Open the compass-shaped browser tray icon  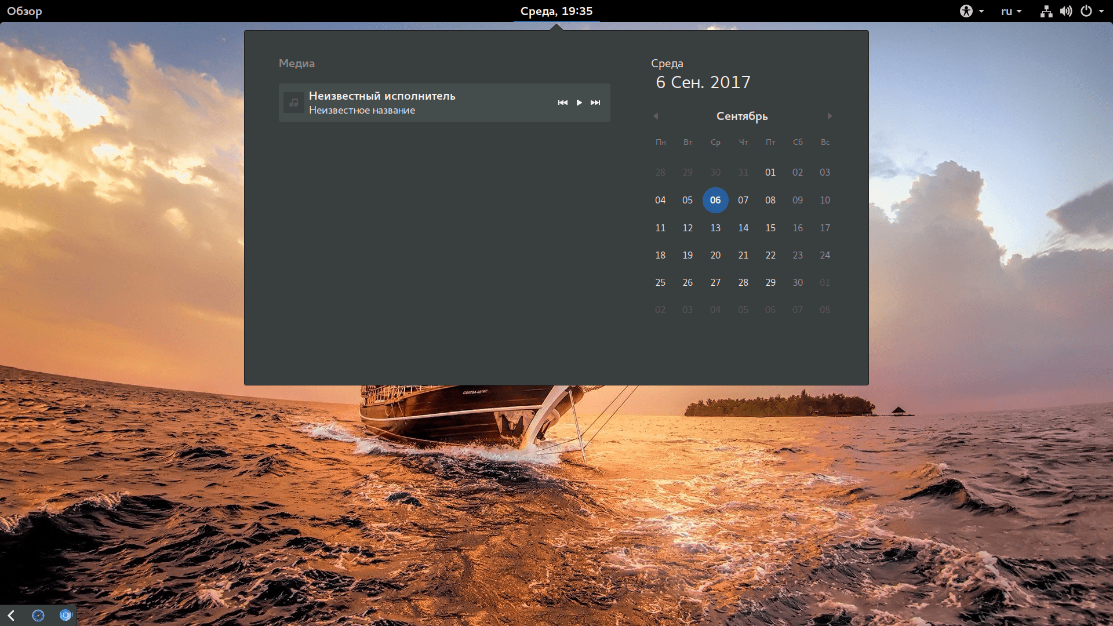click(x=38, y=616)
